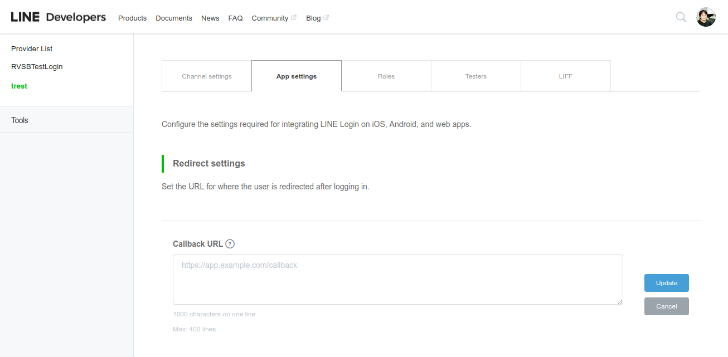Open the Products menu
The image size is (728, 357).
132,18
